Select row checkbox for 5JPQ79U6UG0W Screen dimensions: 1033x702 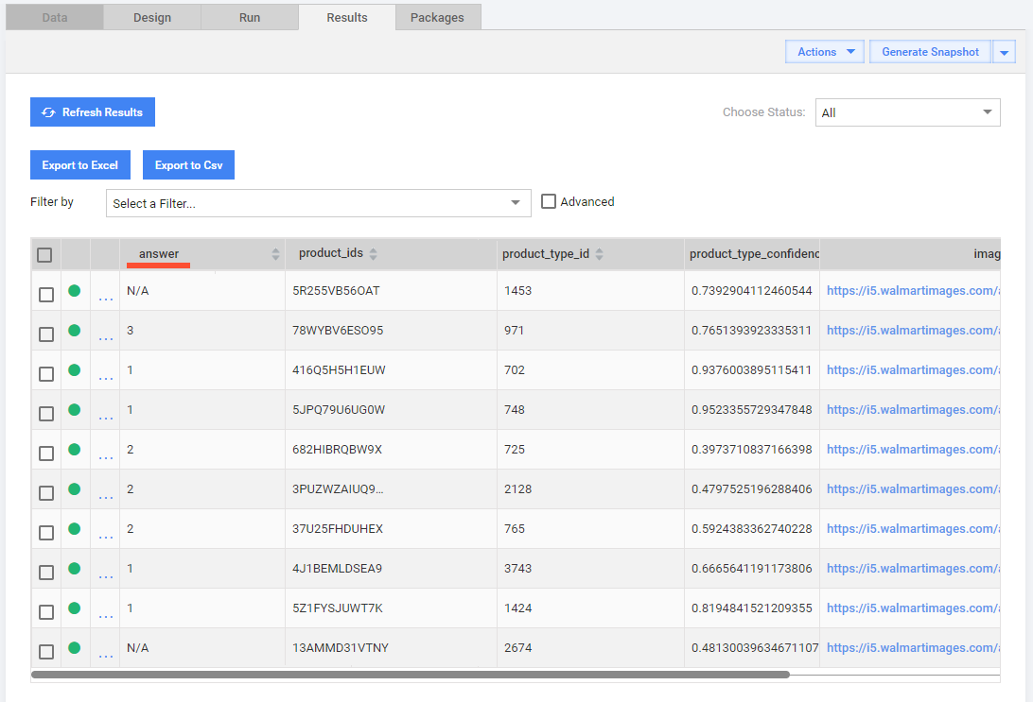46,413
